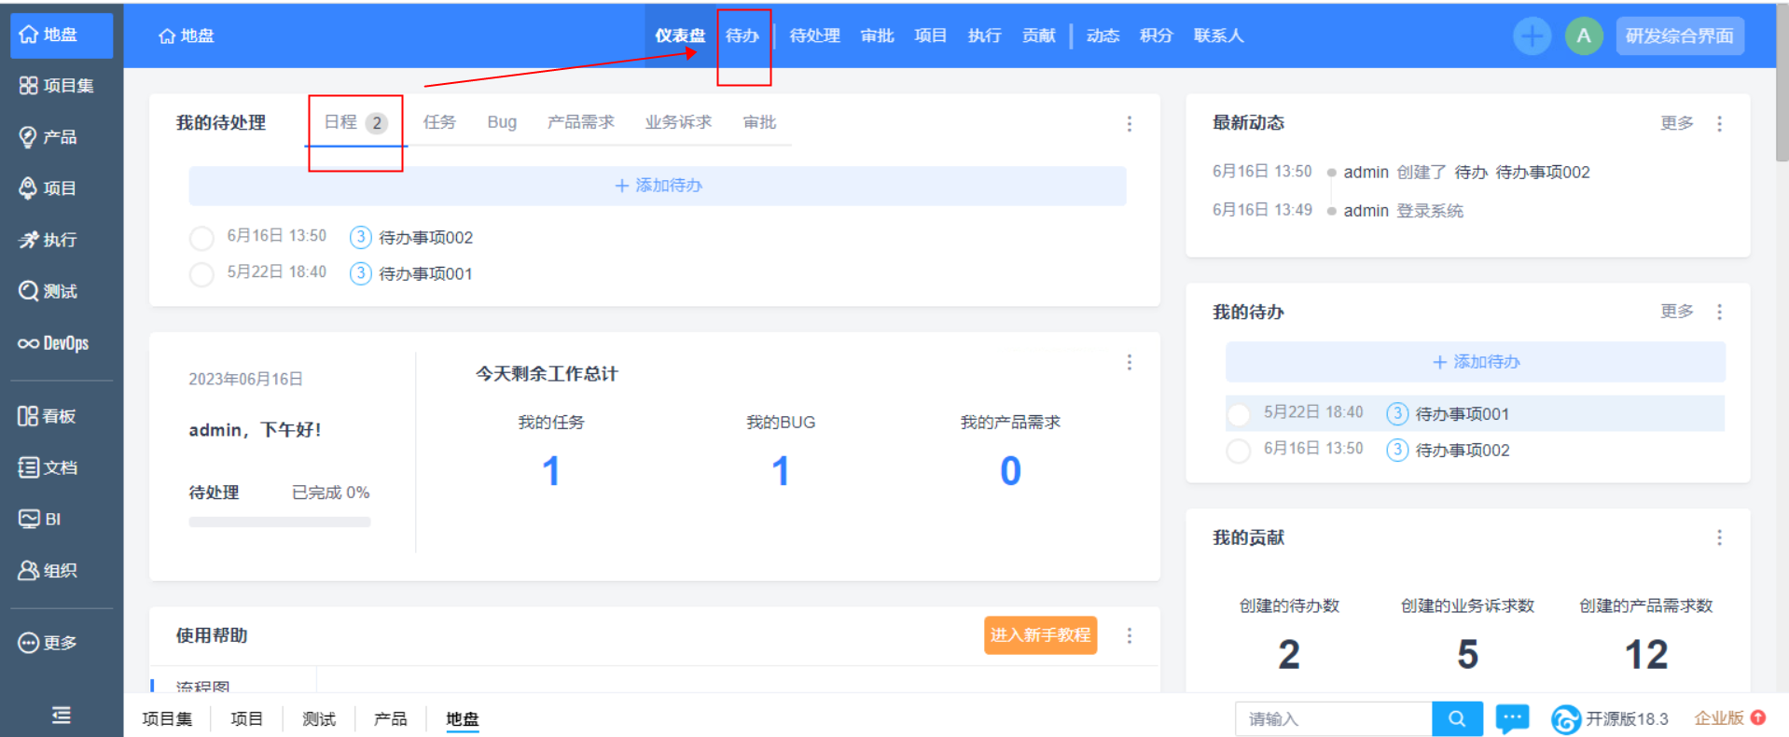Image resolution: width=1789 pixels, height=737 pixels.
Task: Collapse the sidebar using bottom menu icon
Action: pyautogui.click(x=61, y=715)
